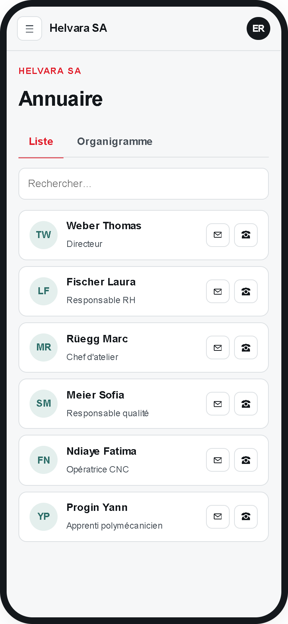Email Weber Thomas via envelope icon
Image resolution: width=288 pixels, height=624 pixels.
coord(218,235)
